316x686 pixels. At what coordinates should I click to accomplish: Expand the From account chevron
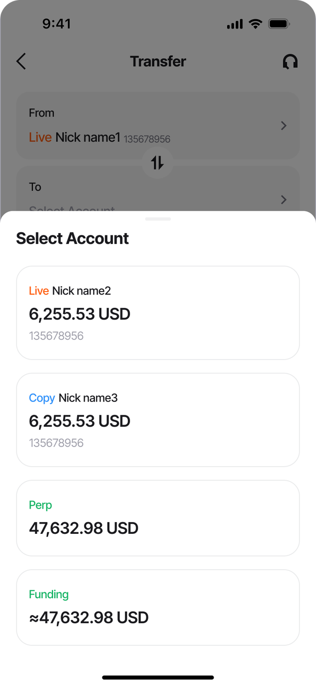pos(284,126)
